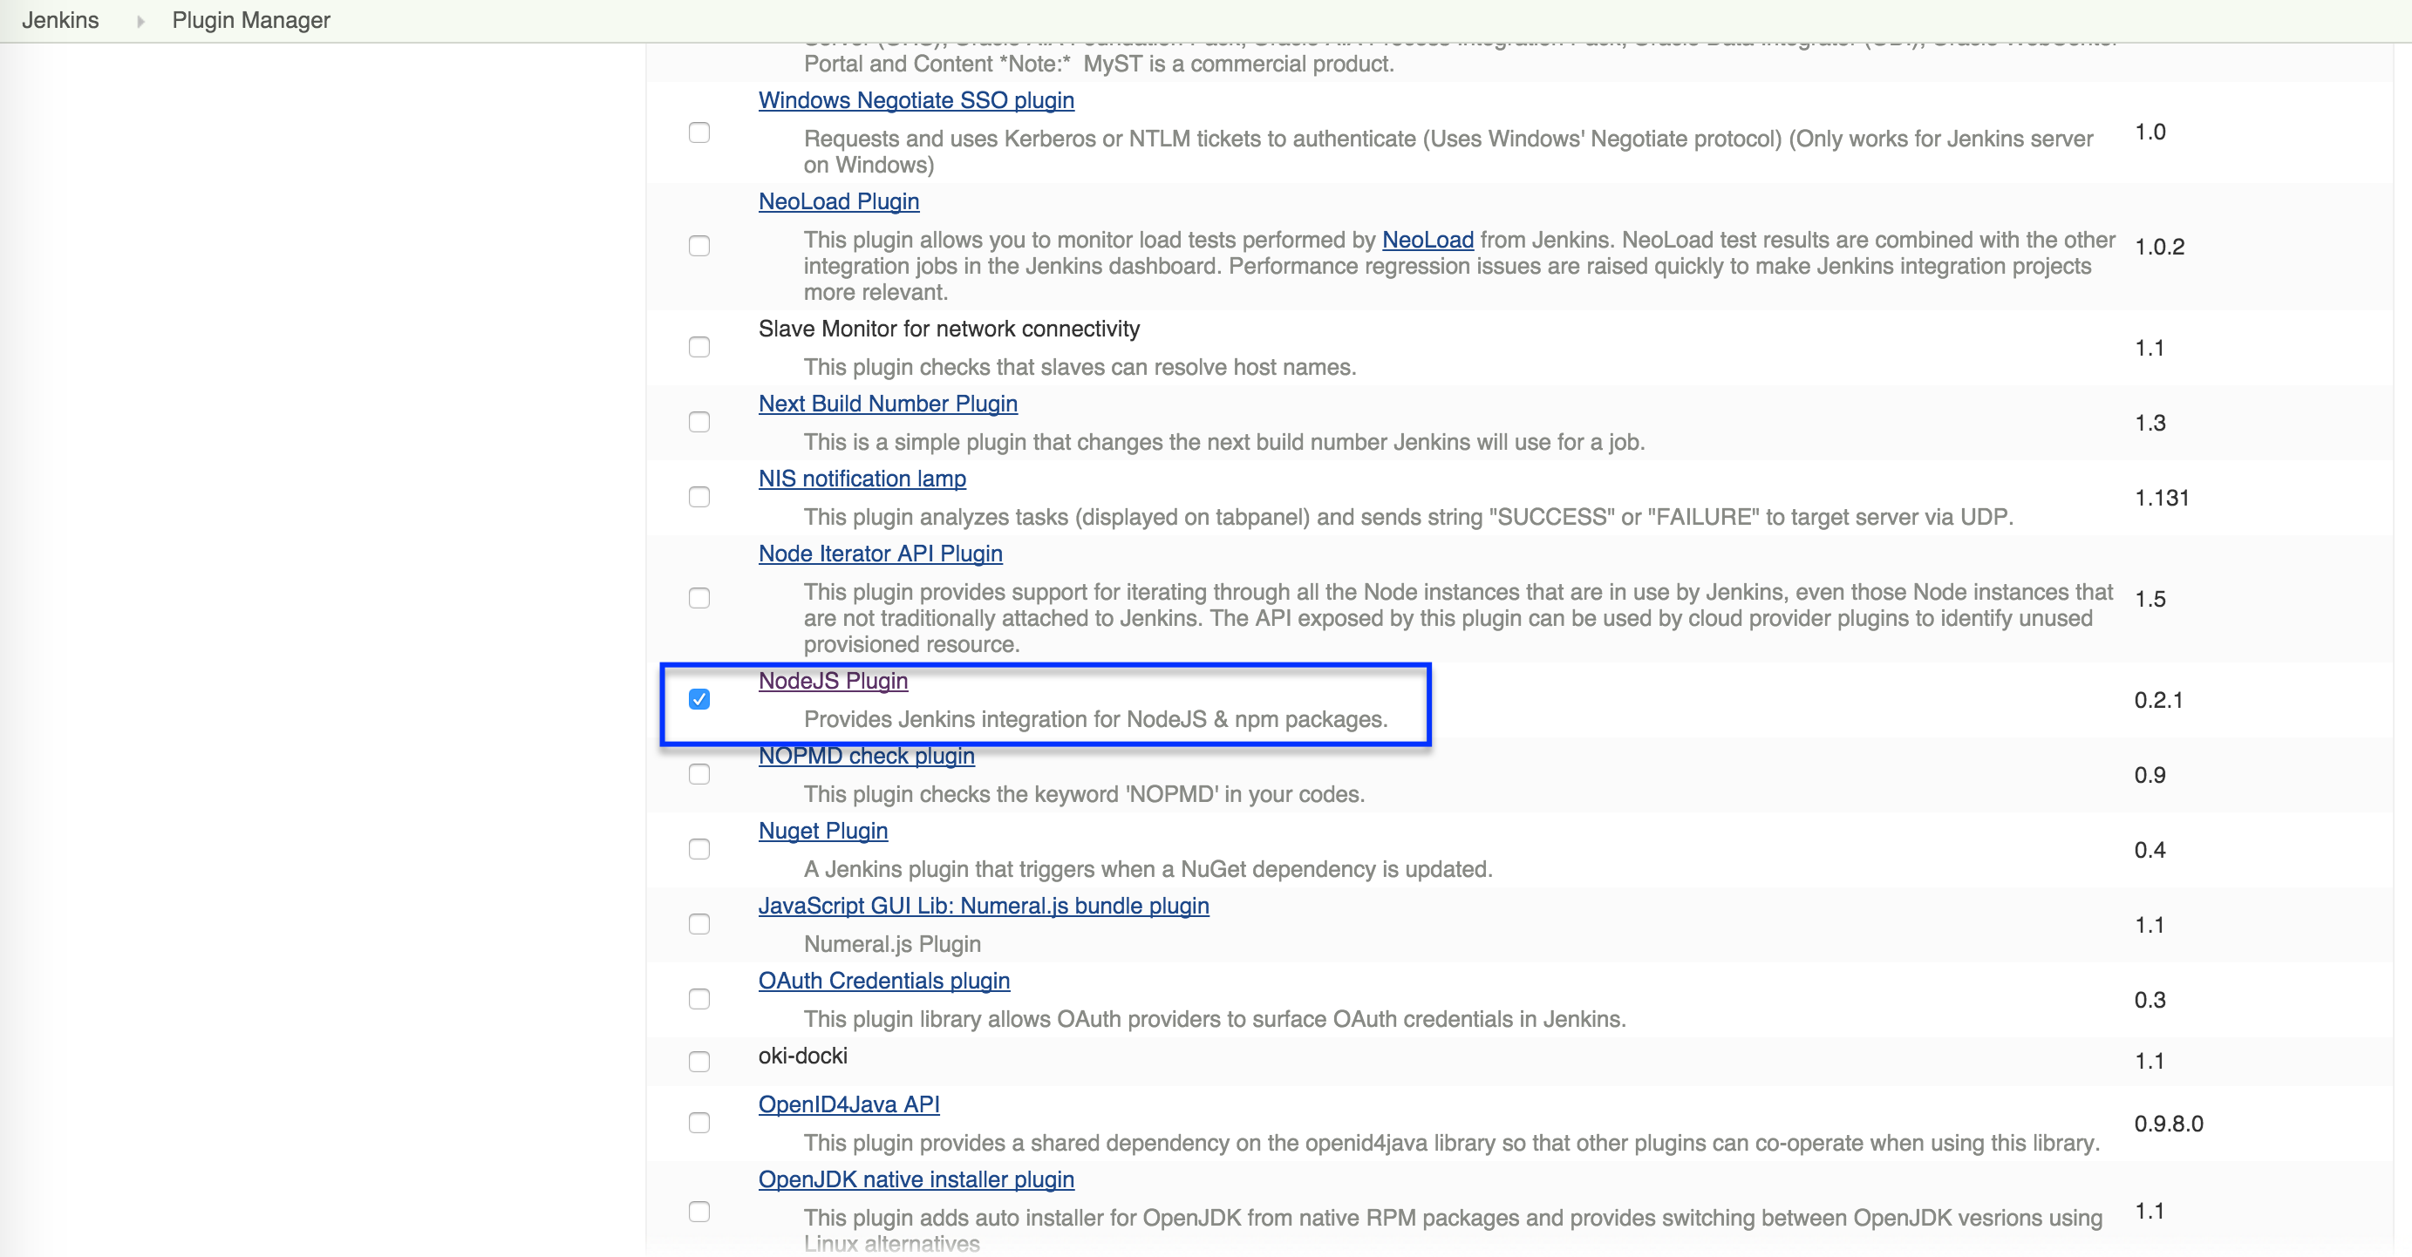This screenshot has height=1257, width=2412.
Task: Open NOPMD check plugin link
Action: point(865,755)
